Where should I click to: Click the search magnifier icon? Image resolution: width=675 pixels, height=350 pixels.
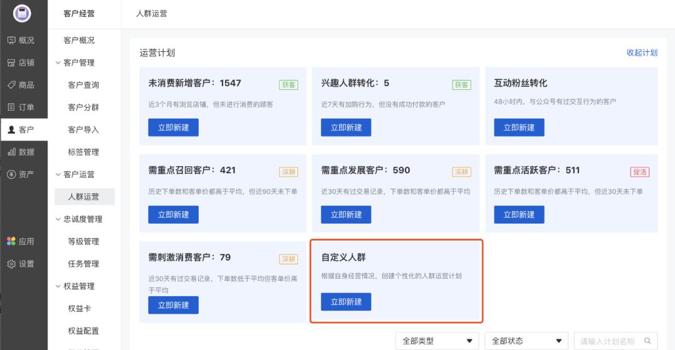pos(647,341)
